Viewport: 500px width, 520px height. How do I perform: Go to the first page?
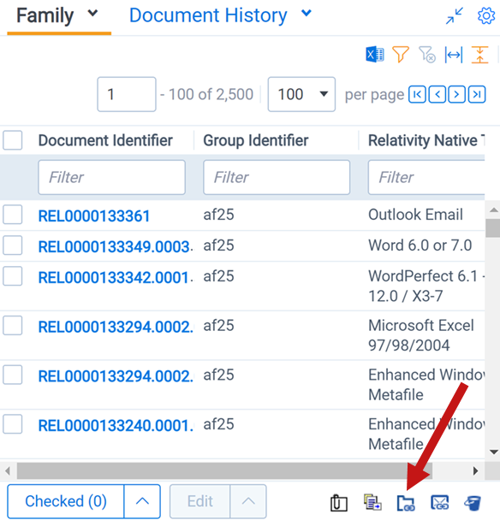click(417, 95)
